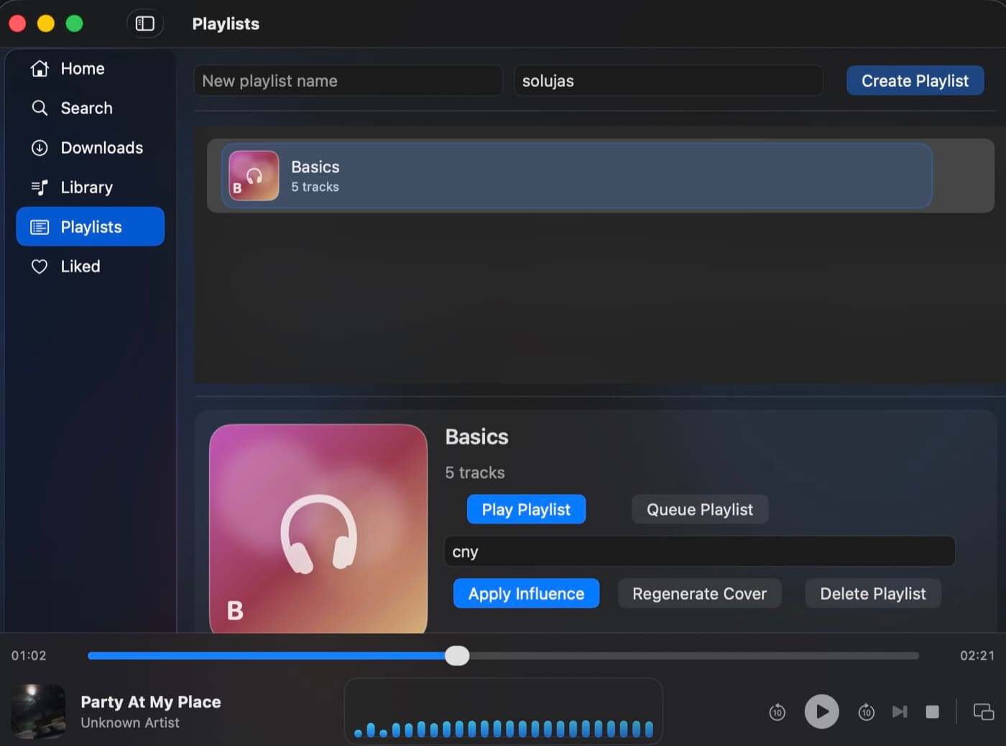Apply Influence with the cny prompt
The image size is (1006, 746).
coord(526,593)
